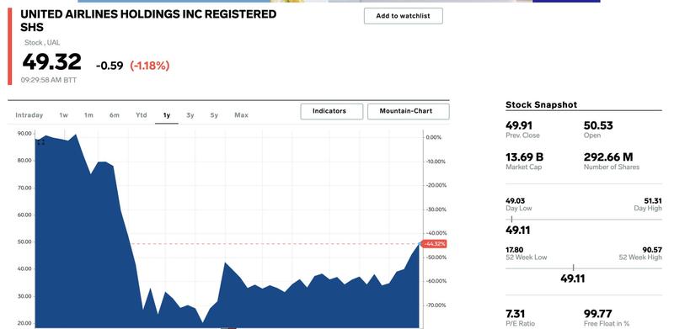
Task: Click the 52 Week range marker
Action: [573, 268]
